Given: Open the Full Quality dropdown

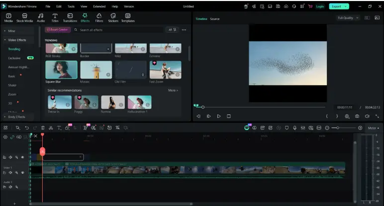Looking at the screenshot, I should coord(348,18).
